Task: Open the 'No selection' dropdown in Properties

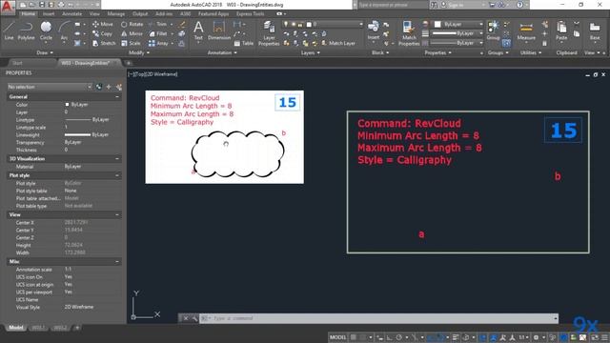Action: pos(50,87)
